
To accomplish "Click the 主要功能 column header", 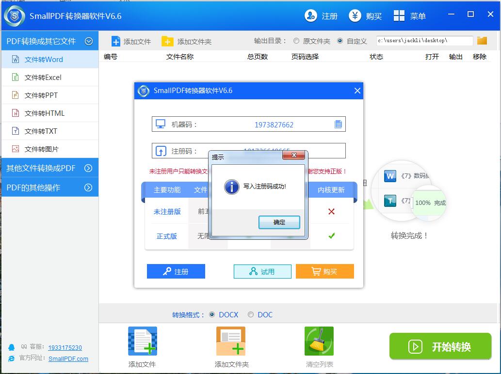I will pos(167,190).
